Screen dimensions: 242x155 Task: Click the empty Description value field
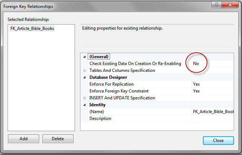click(213, 119)
